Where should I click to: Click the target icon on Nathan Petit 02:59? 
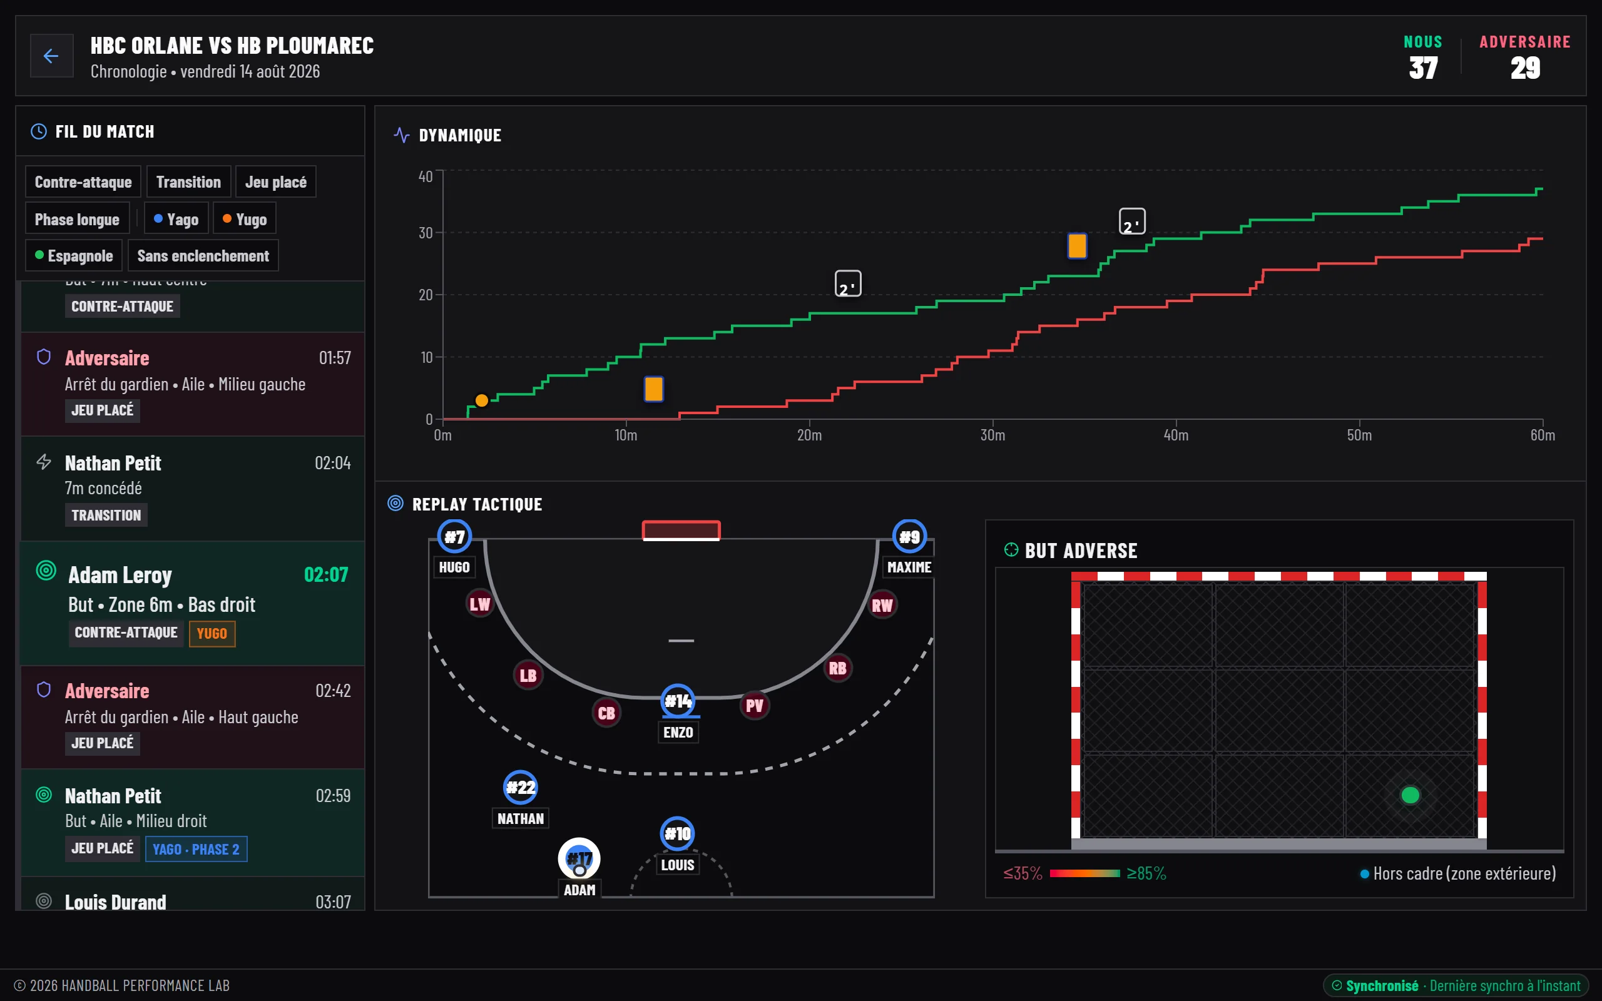[44, 795]
